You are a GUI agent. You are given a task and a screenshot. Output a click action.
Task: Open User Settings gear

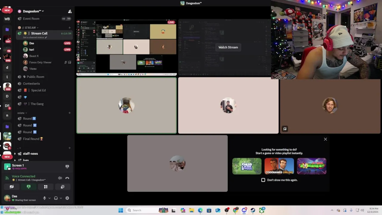(67, 198)
